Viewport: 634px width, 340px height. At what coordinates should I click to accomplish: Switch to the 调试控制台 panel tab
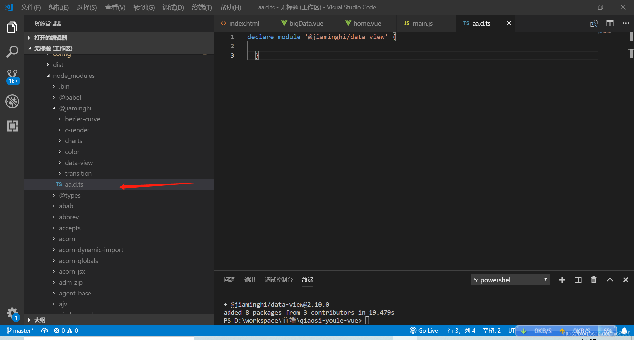pos(279,280)
